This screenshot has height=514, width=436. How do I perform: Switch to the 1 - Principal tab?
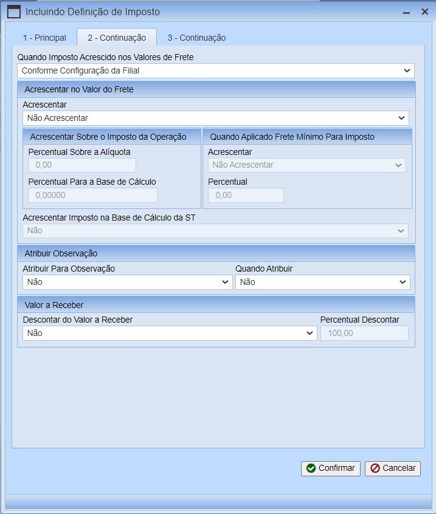(x=44, y=38)
